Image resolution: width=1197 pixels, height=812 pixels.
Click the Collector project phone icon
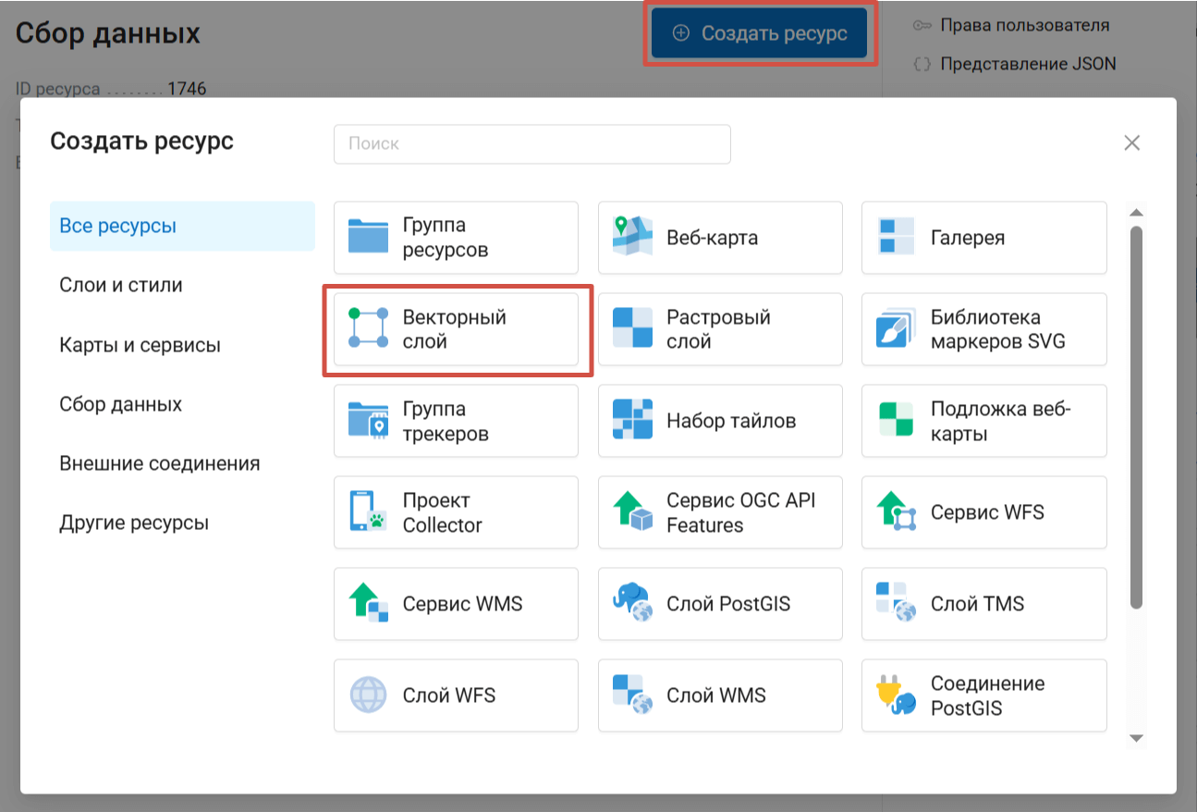[x=368, y=512]
